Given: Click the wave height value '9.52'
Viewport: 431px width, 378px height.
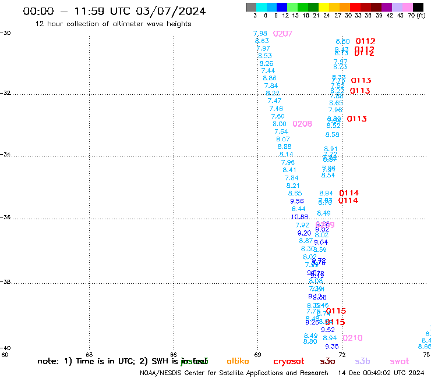Looking at the screenshot, I should (x=328, y=330).
